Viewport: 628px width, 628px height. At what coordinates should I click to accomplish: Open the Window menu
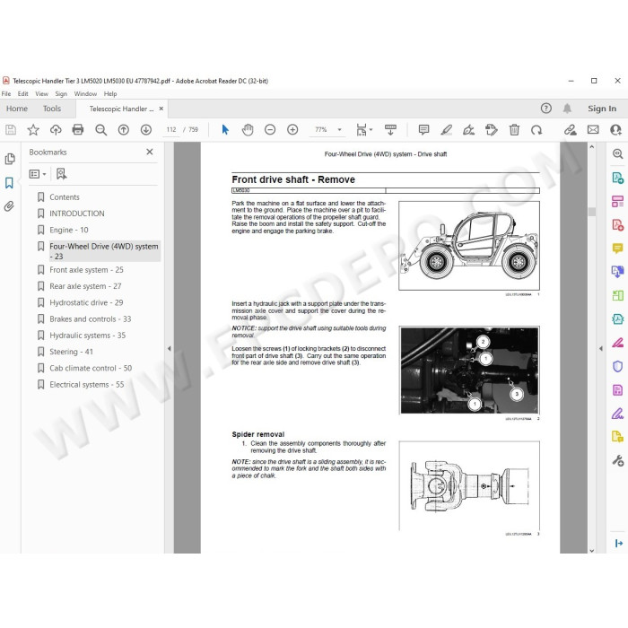pyautogui.click(x=85, y=93)
